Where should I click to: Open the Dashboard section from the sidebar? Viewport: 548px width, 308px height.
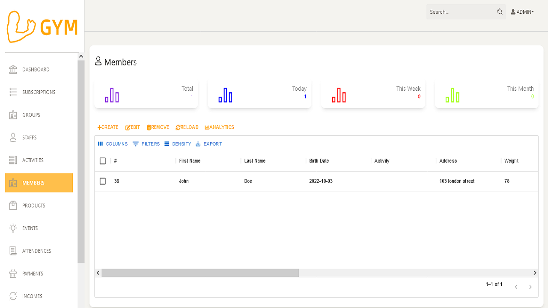35,69
